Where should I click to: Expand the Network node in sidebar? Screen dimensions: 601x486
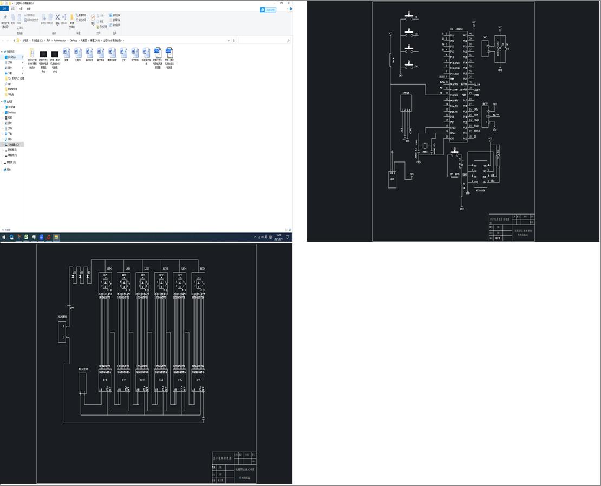pyautogui.click(x=3, y=170)
